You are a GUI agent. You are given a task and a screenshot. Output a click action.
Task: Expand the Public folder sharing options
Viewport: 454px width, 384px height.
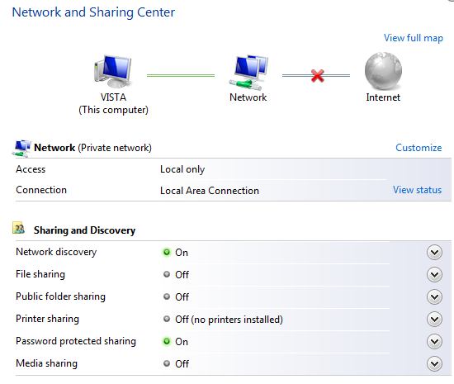tap(434, 296)
